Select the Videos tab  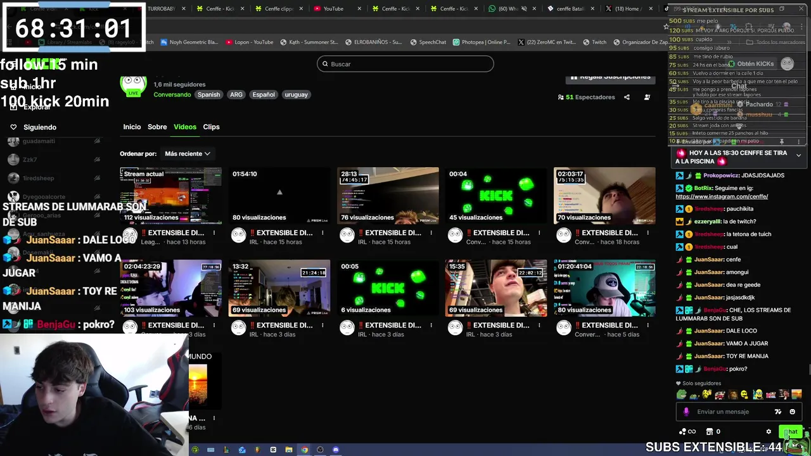[185, 127]
